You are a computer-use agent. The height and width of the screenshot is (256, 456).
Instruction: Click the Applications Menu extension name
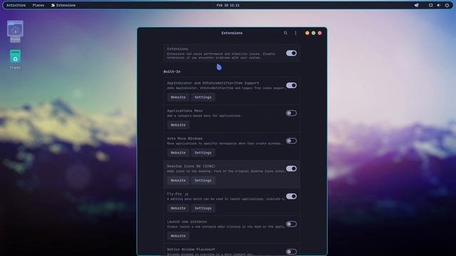coord(185,111)
